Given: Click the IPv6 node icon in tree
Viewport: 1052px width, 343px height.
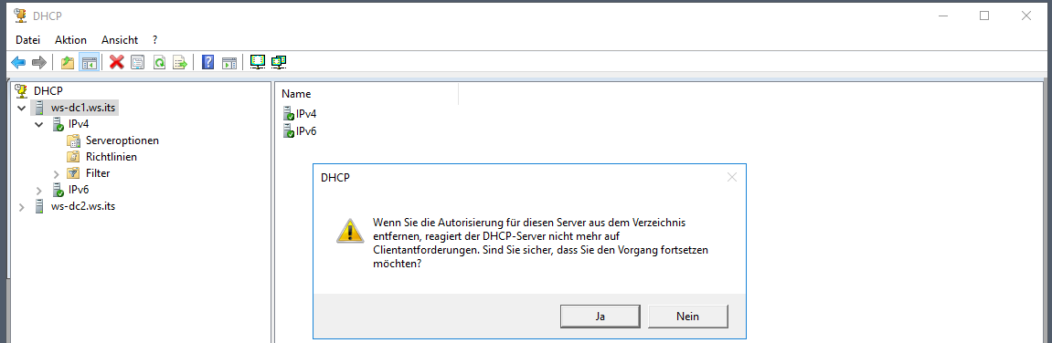Looking at the screenshot, I should 58,190.
